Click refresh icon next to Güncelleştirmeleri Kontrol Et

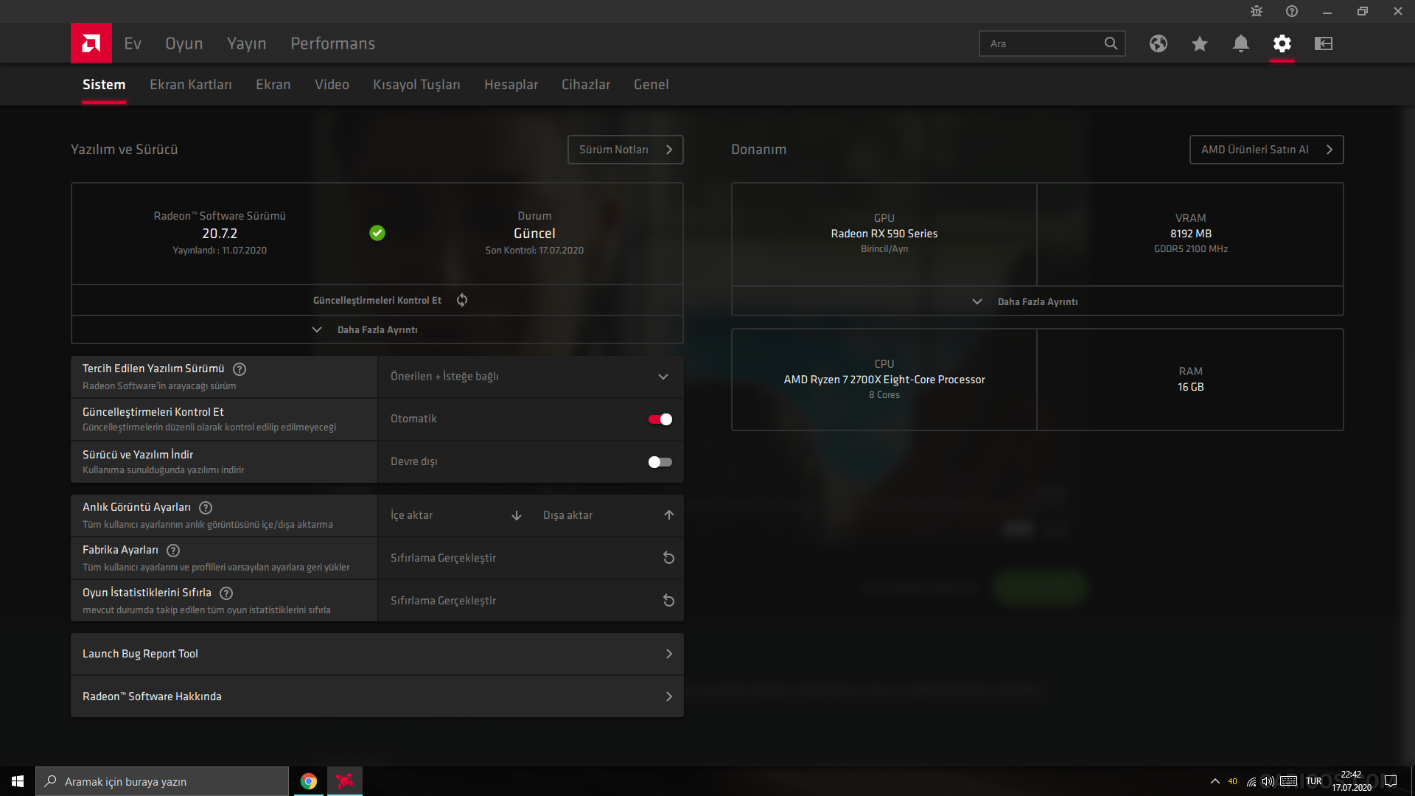(x=462, y=300)
